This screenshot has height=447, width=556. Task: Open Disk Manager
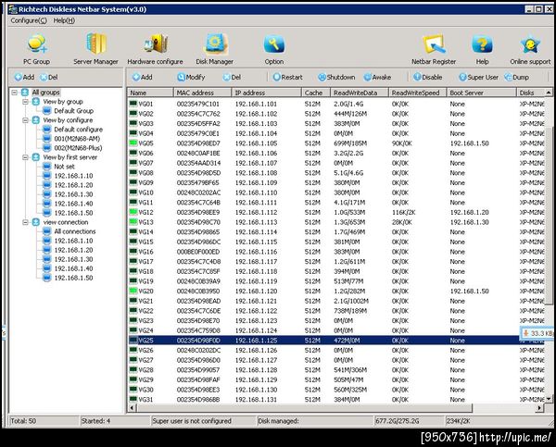[x=215, y=49]
